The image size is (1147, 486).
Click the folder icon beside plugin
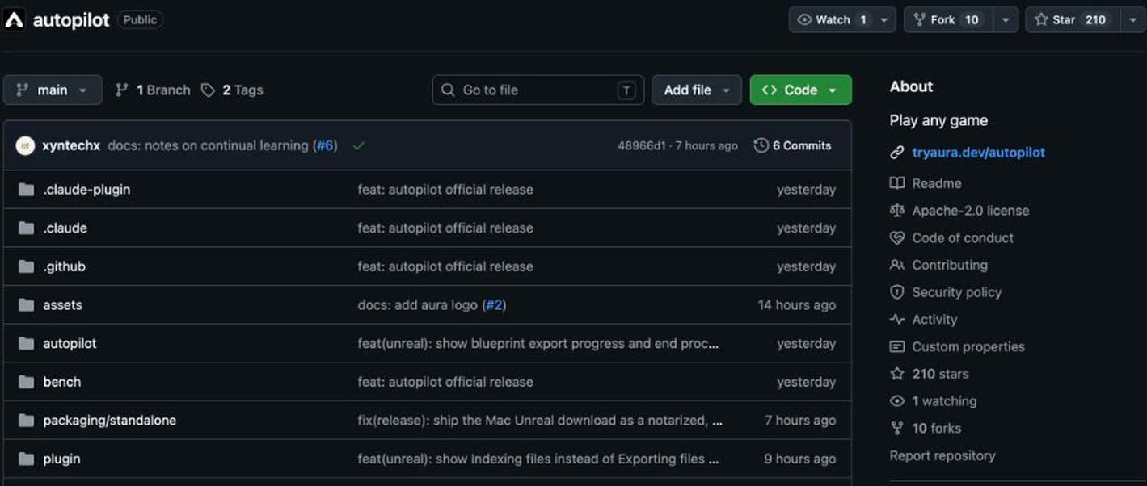(x=27, y=459)
